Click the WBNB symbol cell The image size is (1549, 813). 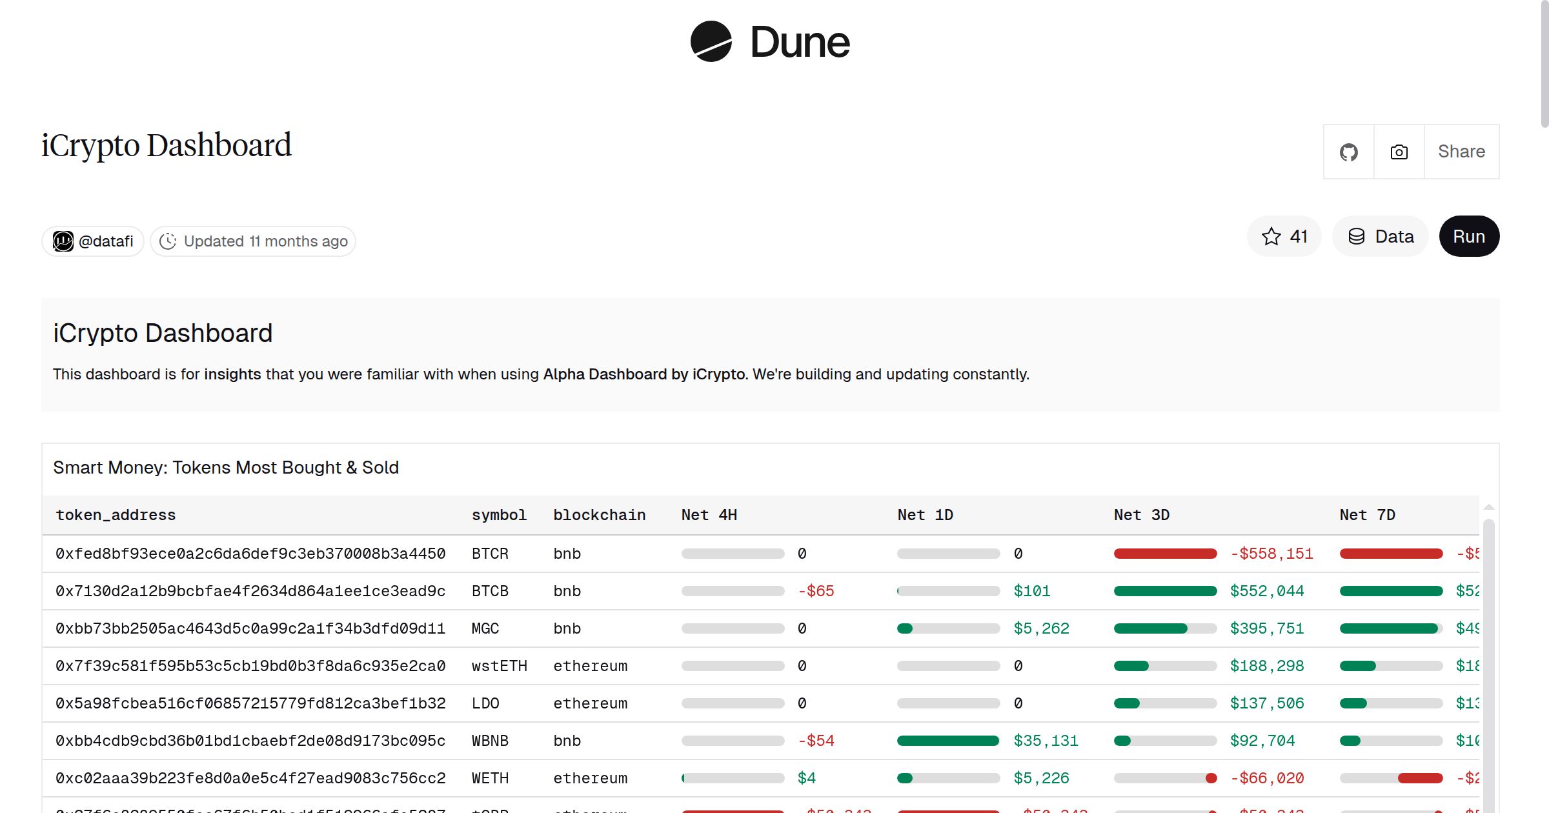click(x=490, y=741)
